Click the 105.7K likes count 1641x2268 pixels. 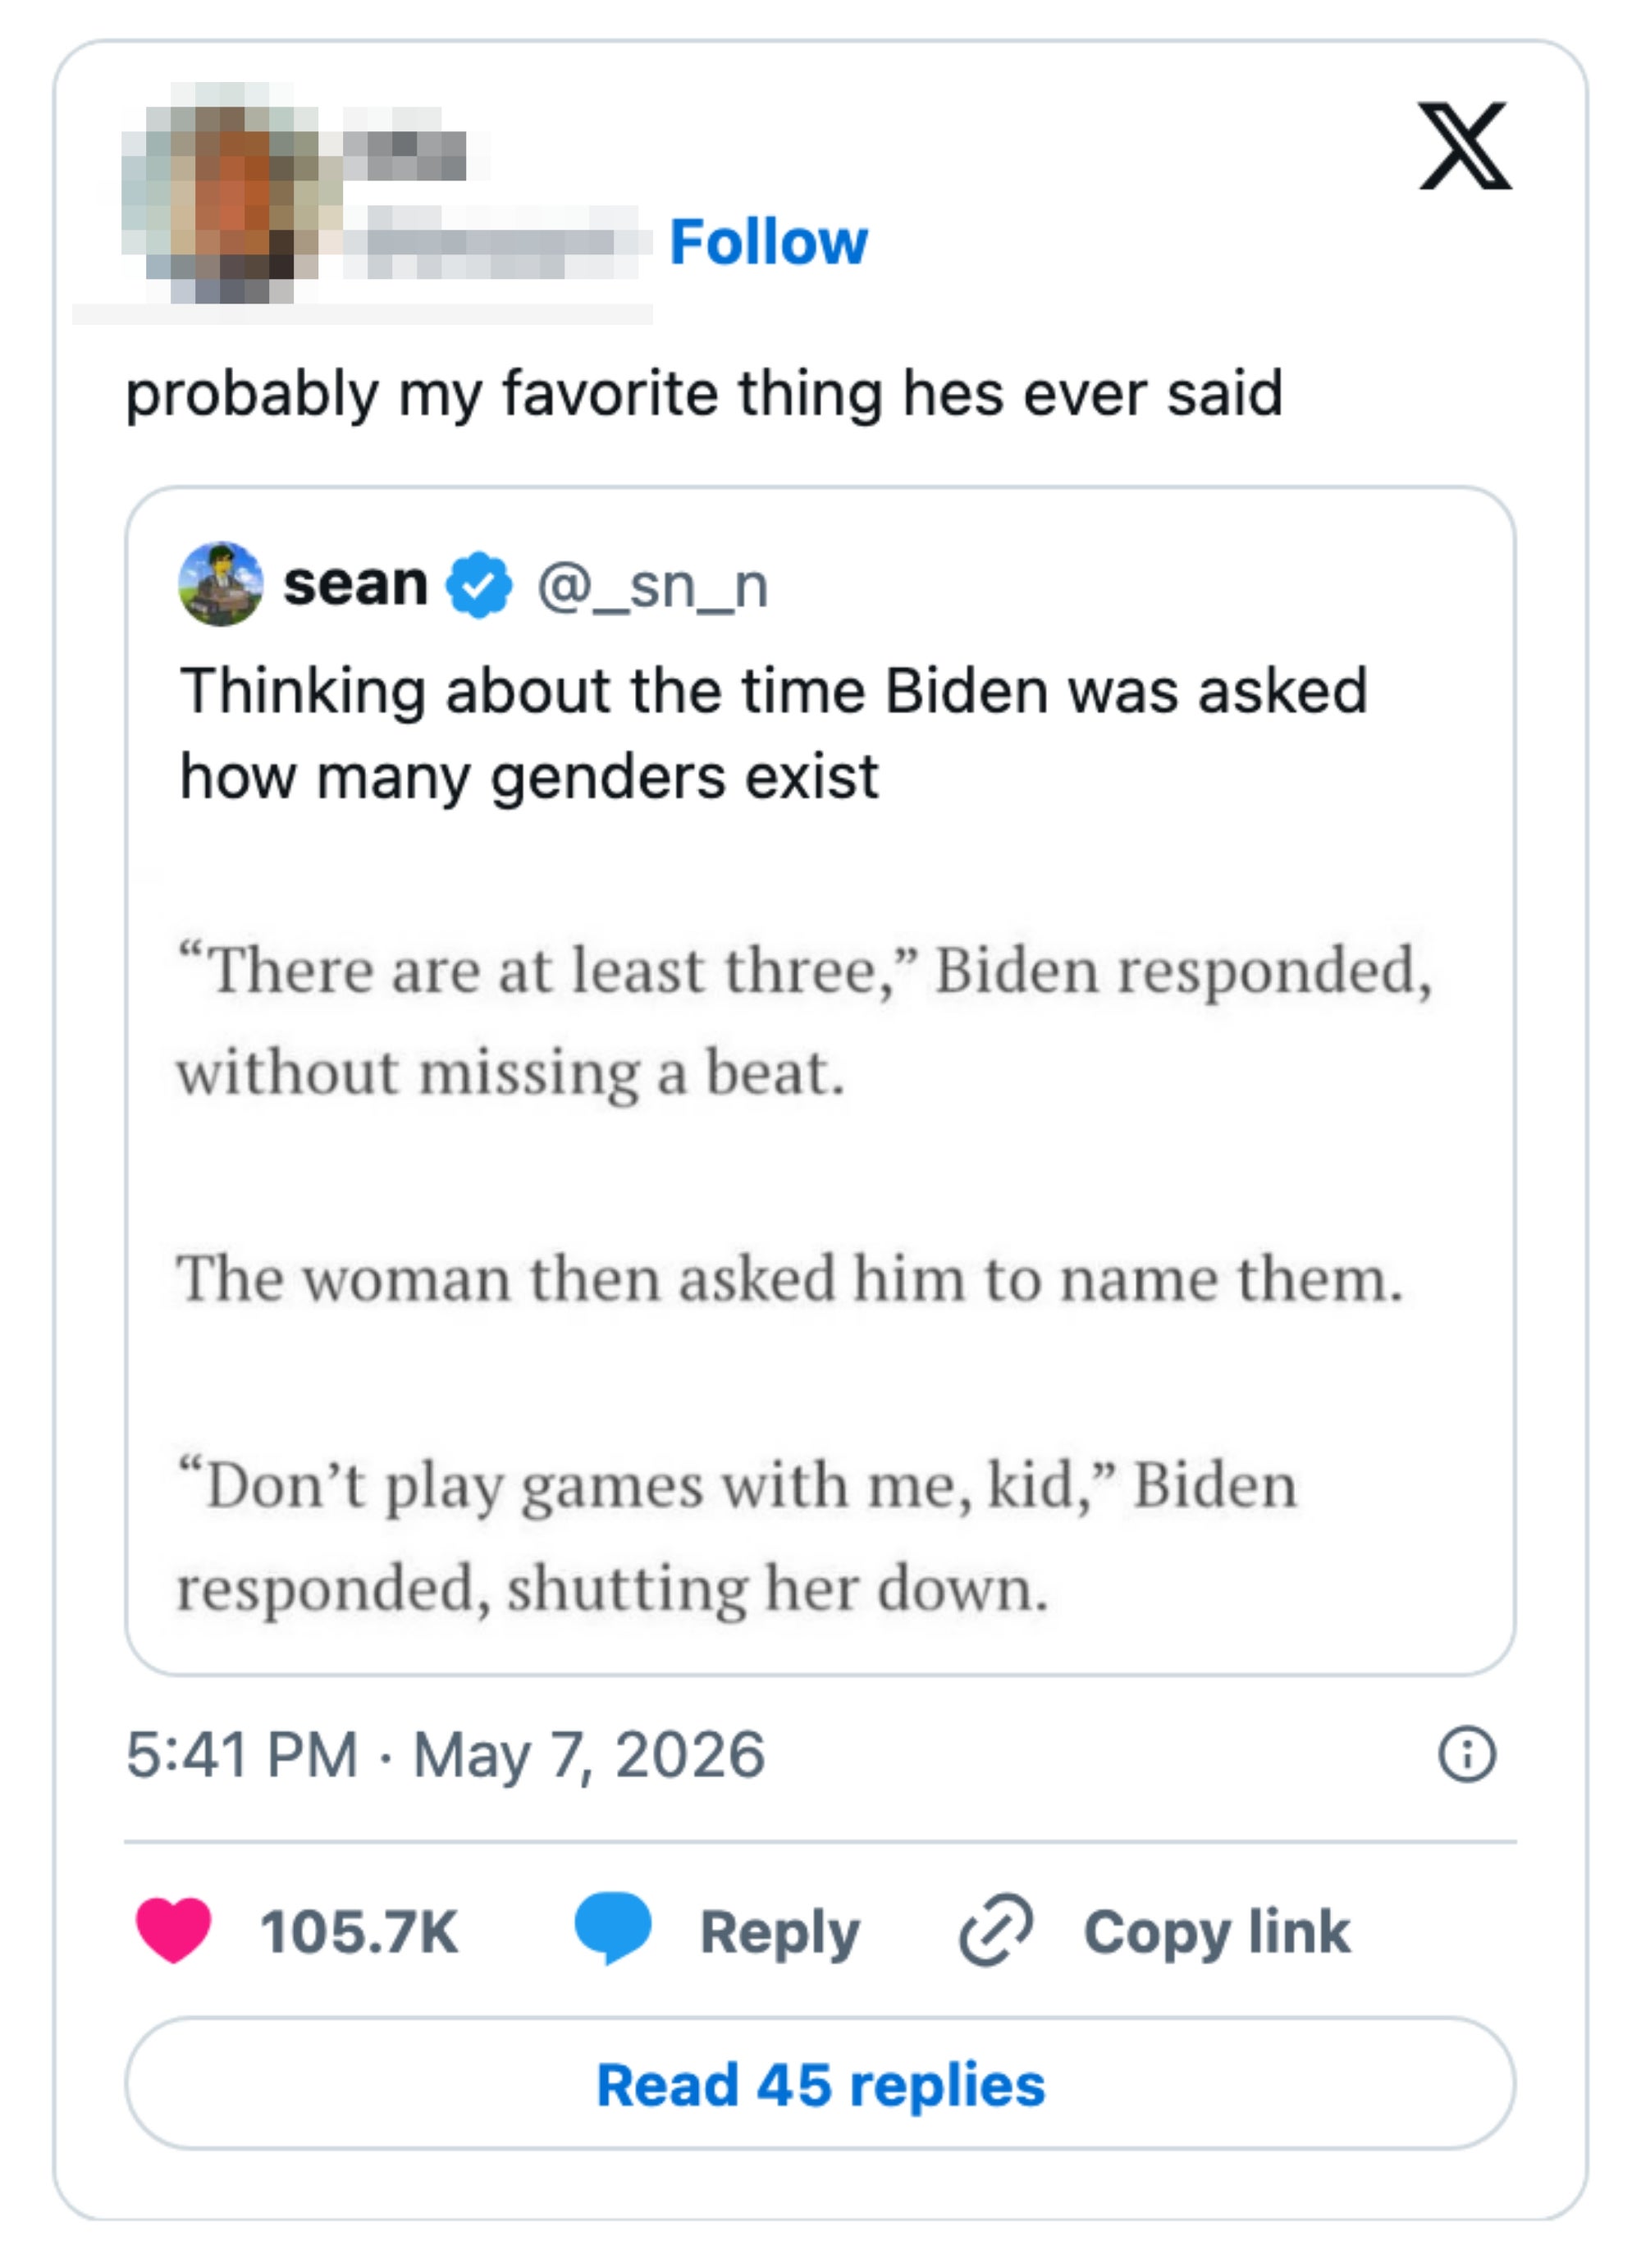(x=359, y=1932)
